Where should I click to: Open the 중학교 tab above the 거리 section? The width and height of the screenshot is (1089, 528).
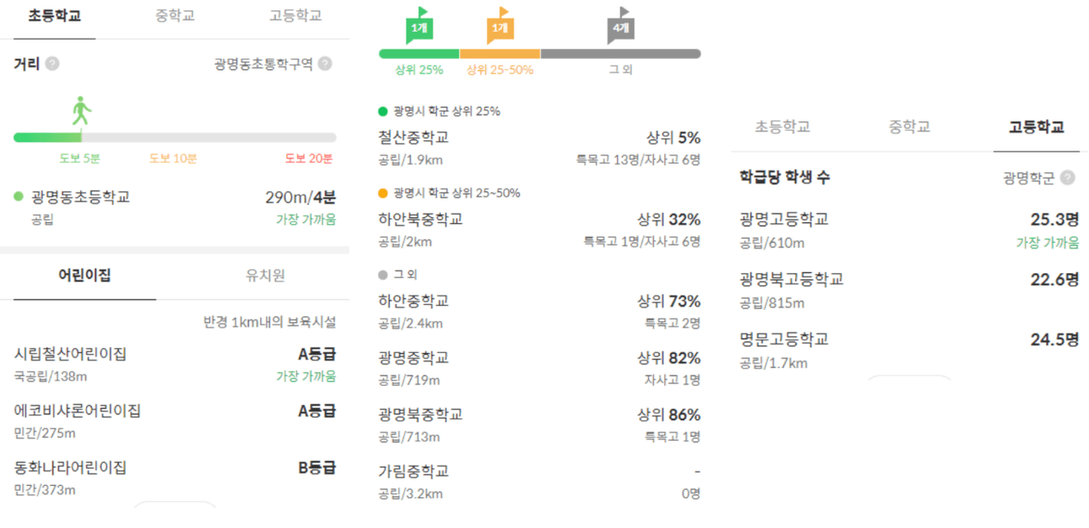pos(175,16)
